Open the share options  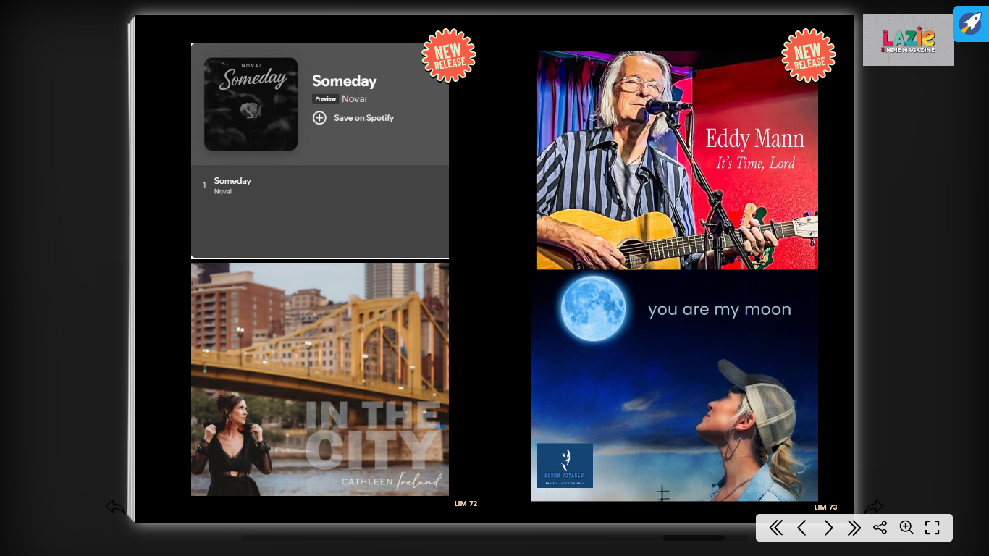click(880, 528)
